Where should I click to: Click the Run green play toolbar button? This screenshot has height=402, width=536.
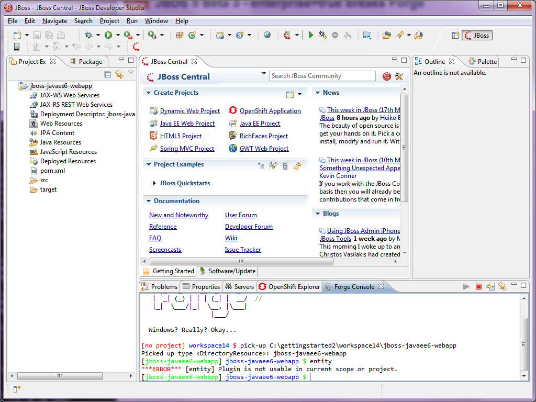108,35
